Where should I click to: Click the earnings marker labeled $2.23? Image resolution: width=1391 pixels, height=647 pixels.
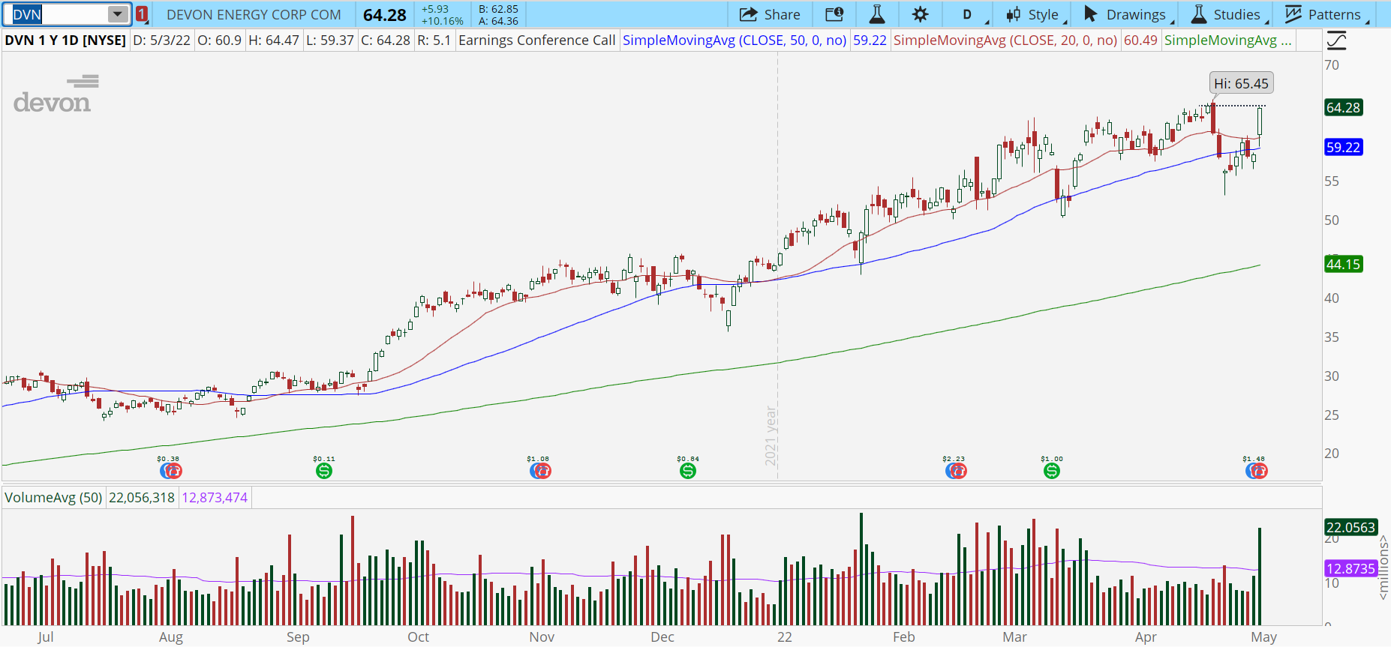(956, 471)
